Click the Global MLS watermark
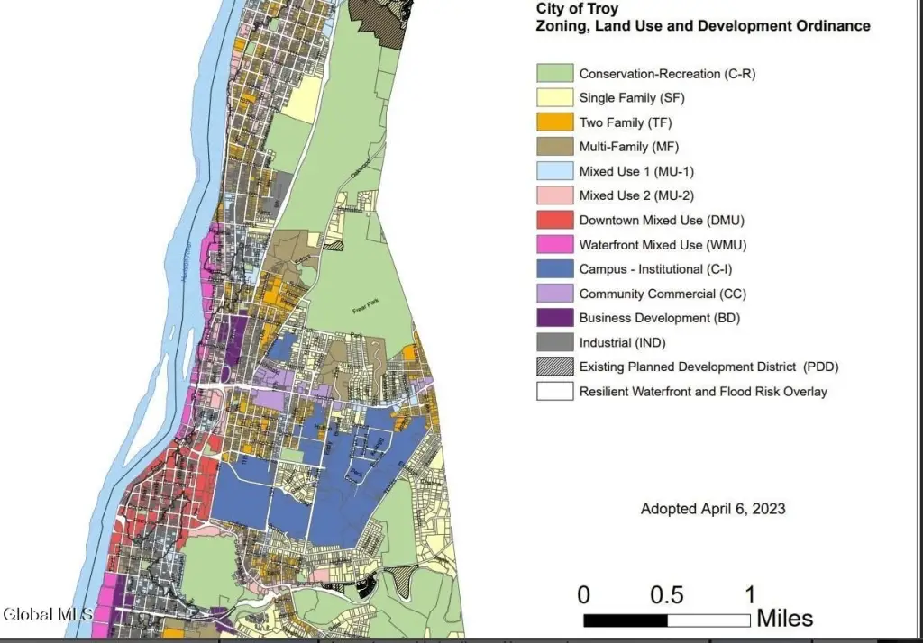The image size is (923, 643). click(41, 614)
